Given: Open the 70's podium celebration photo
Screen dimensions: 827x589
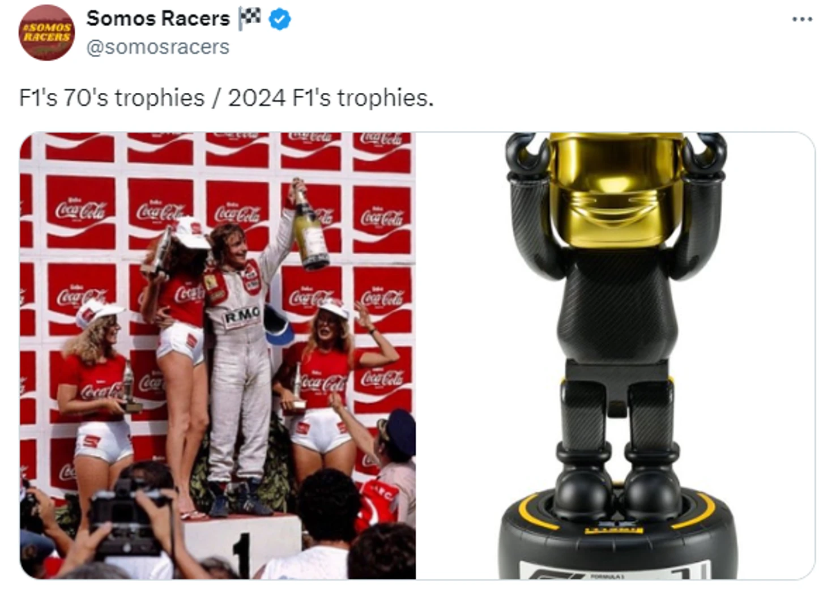Looking at the screenshot, I should click(218, 356).
